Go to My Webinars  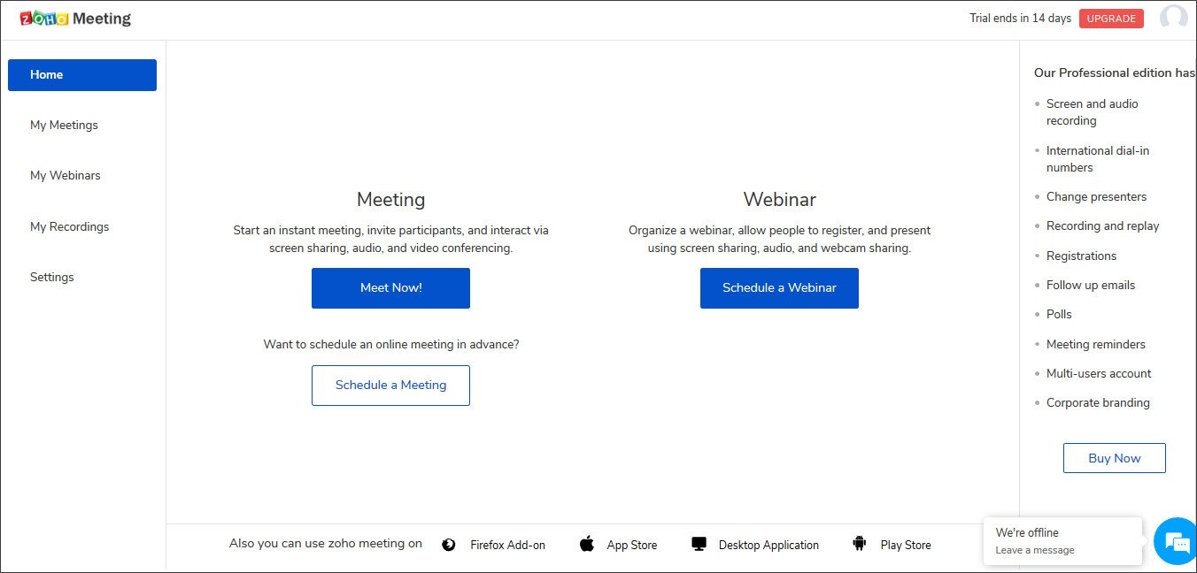pos(66,176)
